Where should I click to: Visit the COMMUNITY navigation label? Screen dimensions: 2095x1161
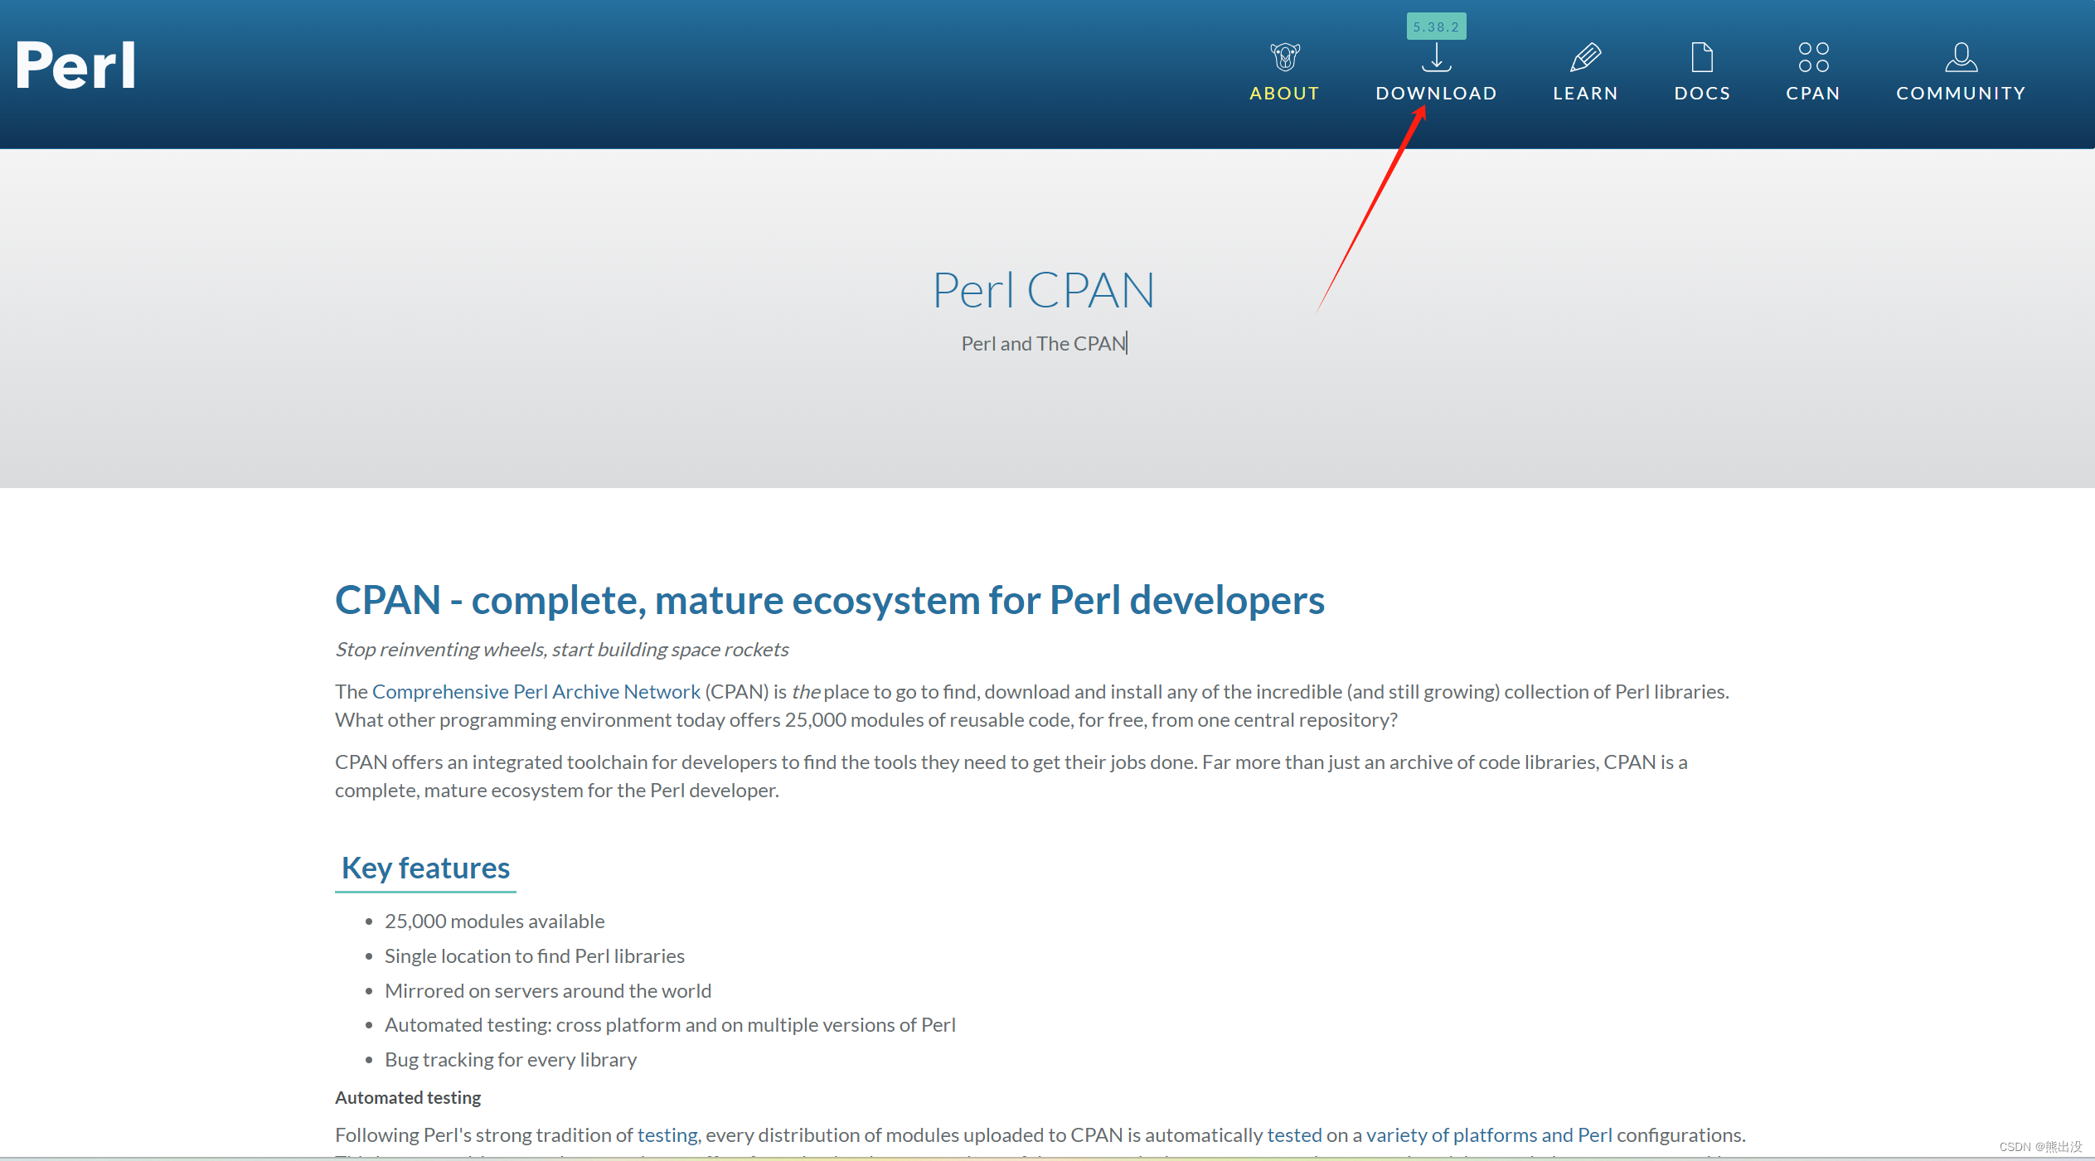click(1961, 94)
